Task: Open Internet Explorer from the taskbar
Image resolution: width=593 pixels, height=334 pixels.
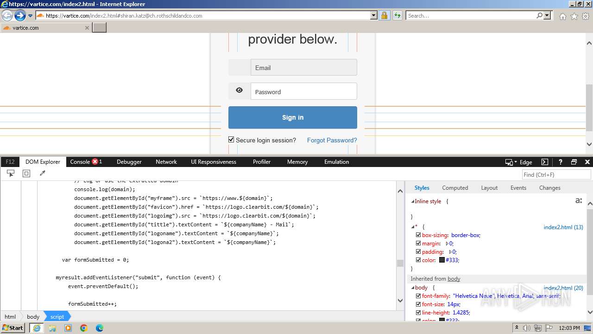Action: point(37,328)
